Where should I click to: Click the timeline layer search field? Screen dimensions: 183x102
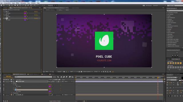[33, 77]
